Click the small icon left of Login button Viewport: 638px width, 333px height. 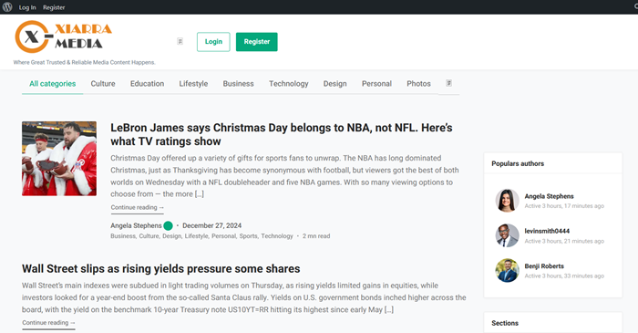pos(180,41)
